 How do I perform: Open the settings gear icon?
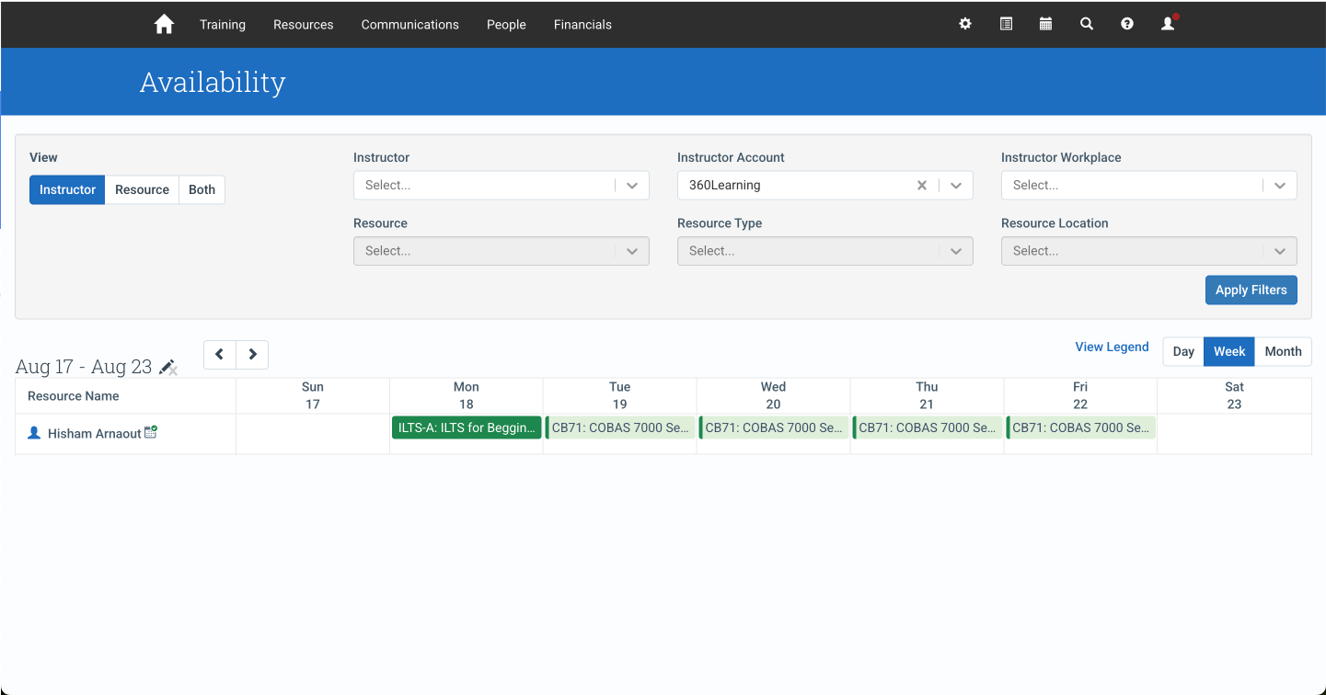tap(965, 24)
